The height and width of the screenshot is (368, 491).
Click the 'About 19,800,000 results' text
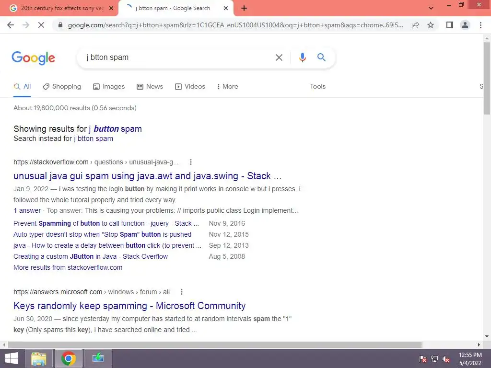click(75, 108)
